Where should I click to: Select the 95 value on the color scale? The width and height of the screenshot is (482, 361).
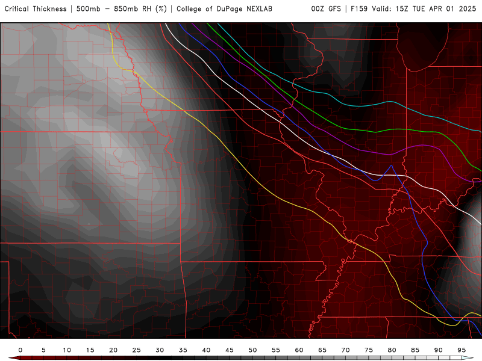(462, 350)
